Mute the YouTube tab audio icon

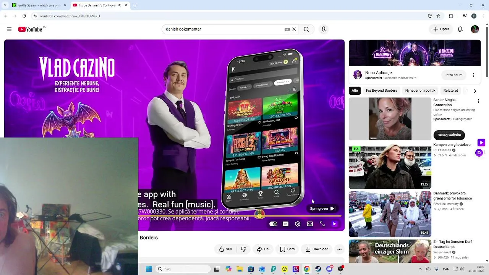pos(120,5)
